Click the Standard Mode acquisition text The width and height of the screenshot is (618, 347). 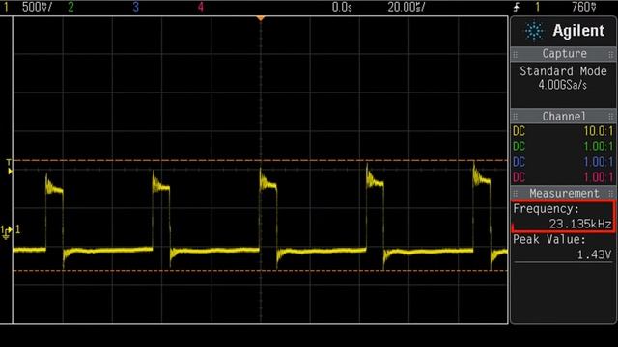click(x=563, y=71)
